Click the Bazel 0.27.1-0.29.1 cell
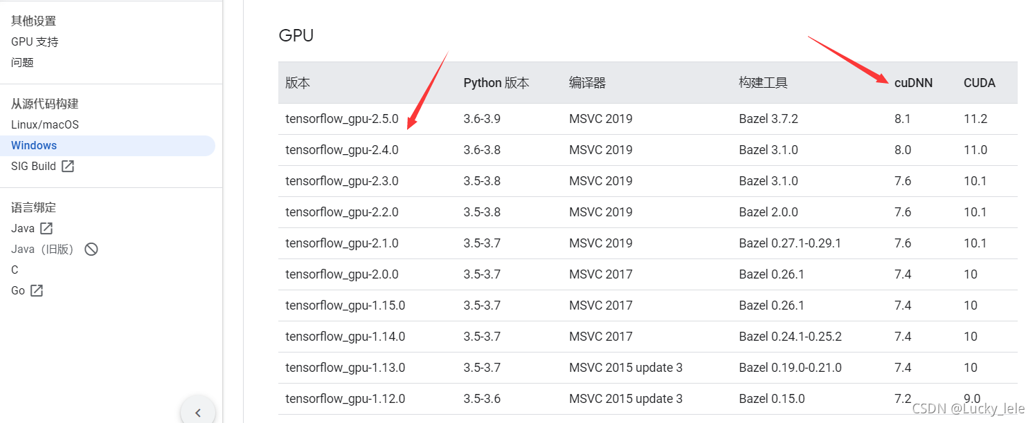This screenshot has height=423, width=1035. coord(790,243)
